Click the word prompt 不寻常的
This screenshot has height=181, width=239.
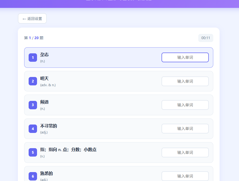click(49, 126)
